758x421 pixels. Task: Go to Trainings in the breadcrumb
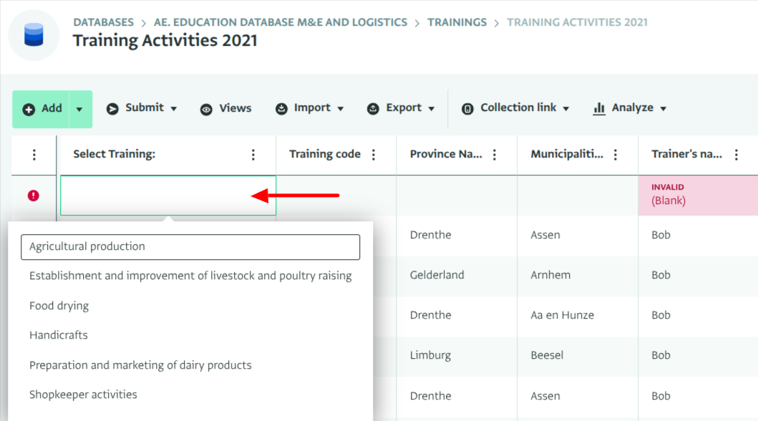click(457, 22)
